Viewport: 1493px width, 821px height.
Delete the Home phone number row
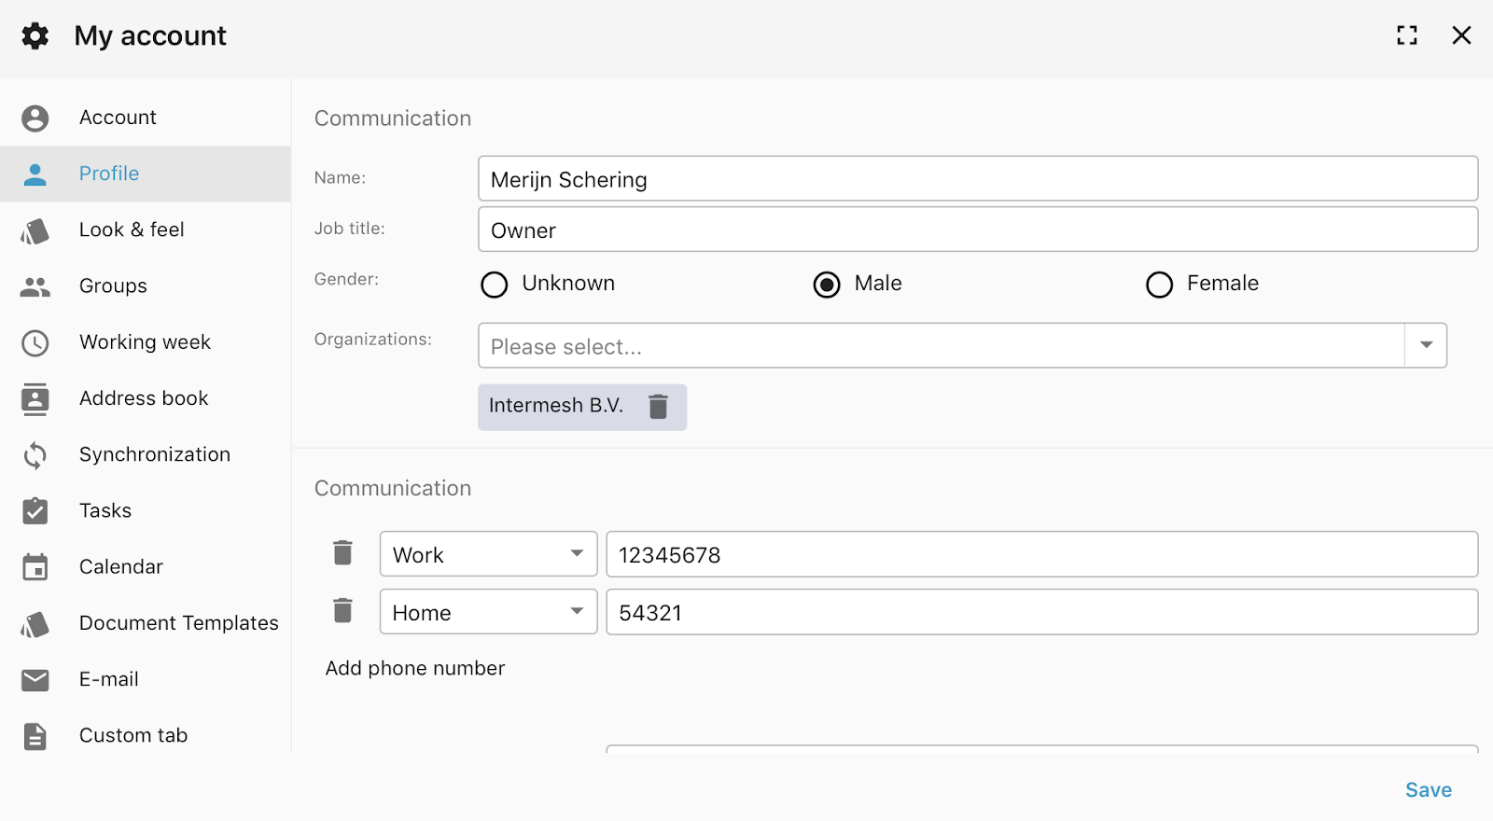coord(342,611)
